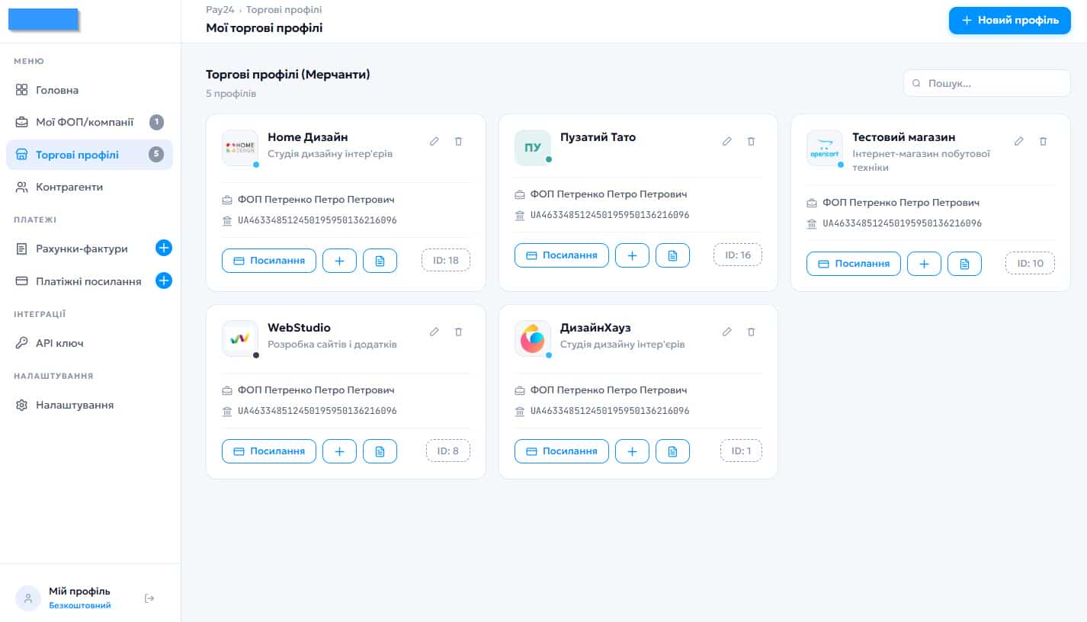
Task: Click Посилання button on ДизайнХауз card
Action: tap(562, 451)
